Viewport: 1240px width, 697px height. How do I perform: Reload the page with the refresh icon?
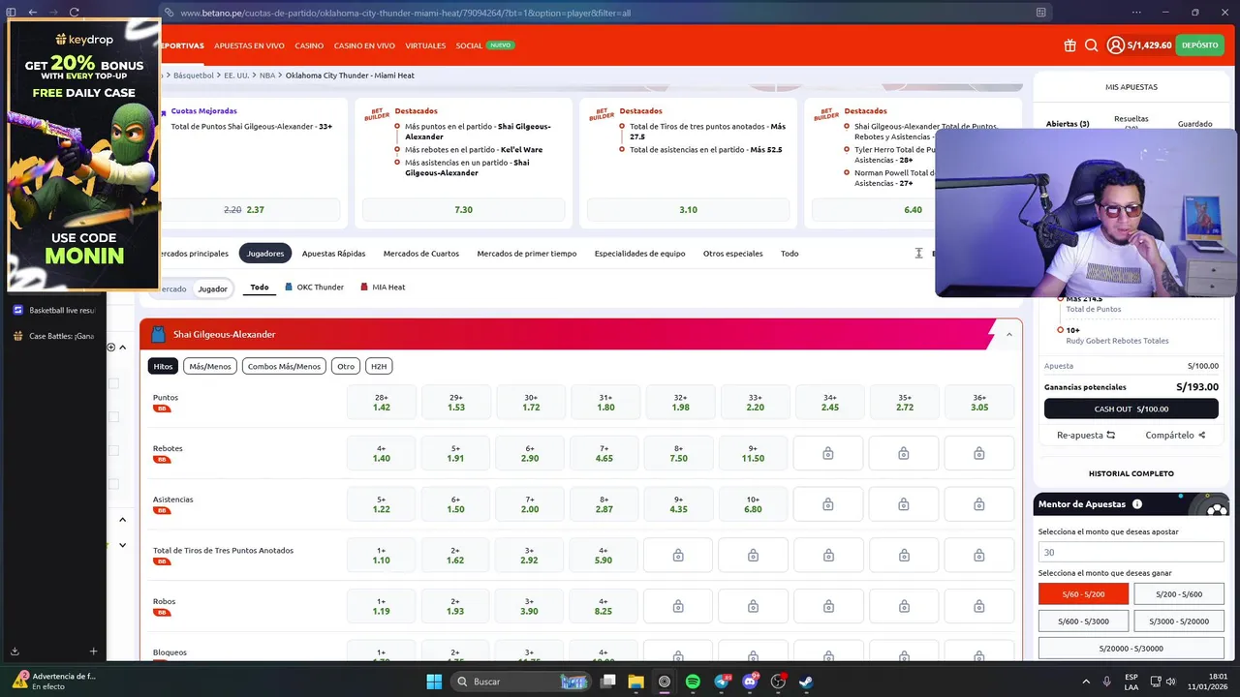[74, 13]
